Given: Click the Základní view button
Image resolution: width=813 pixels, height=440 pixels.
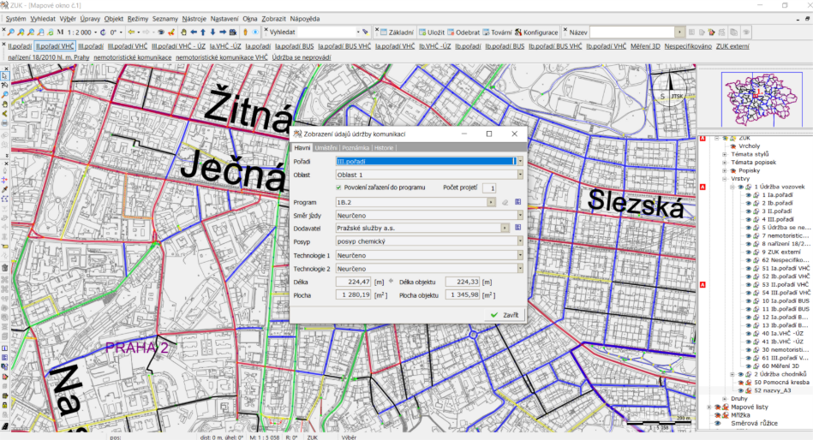Looking at the screenshot, I should 397,32.
